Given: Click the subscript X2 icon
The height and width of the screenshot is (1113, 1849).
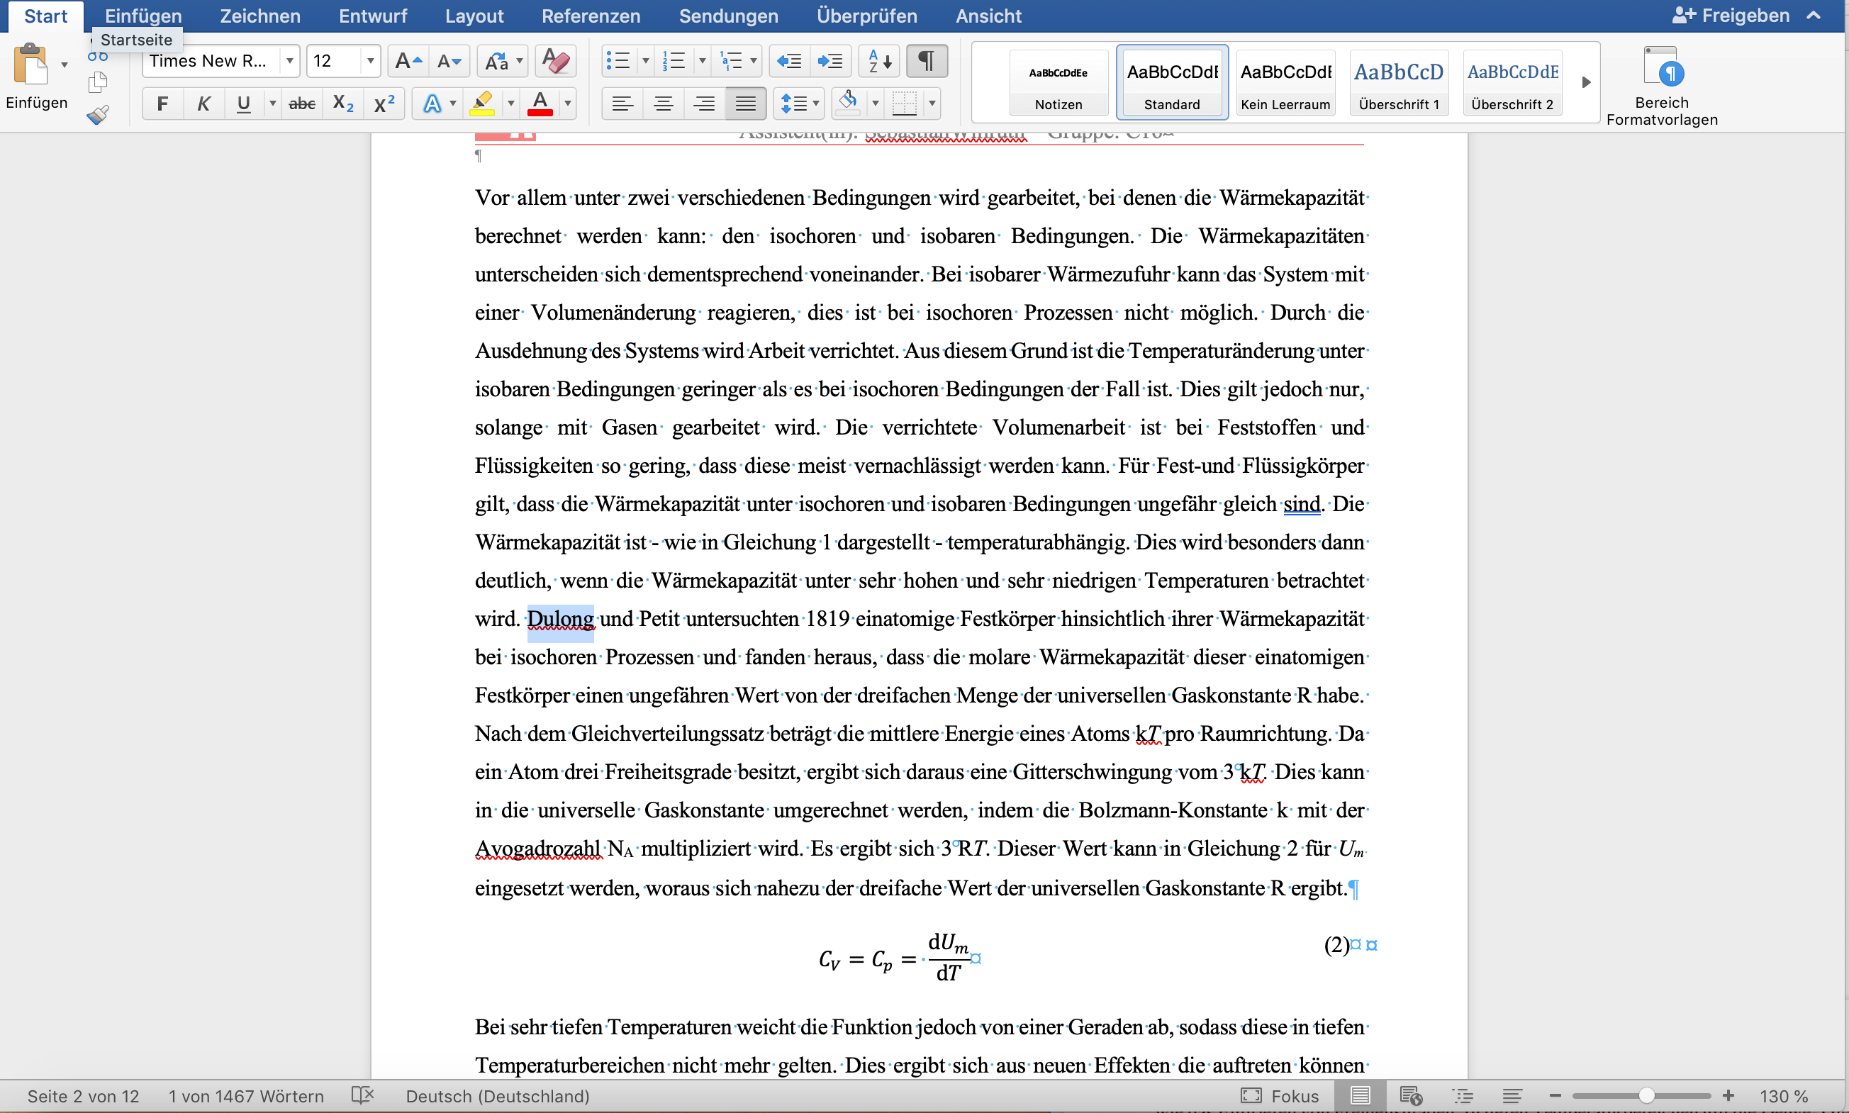Looking at the screenshot, I should coord(343,104).
